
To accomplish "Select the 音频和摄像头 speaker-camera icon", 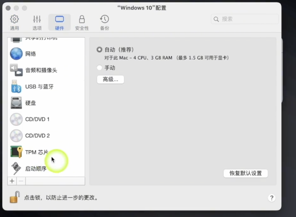I will (x=16, y=70).
